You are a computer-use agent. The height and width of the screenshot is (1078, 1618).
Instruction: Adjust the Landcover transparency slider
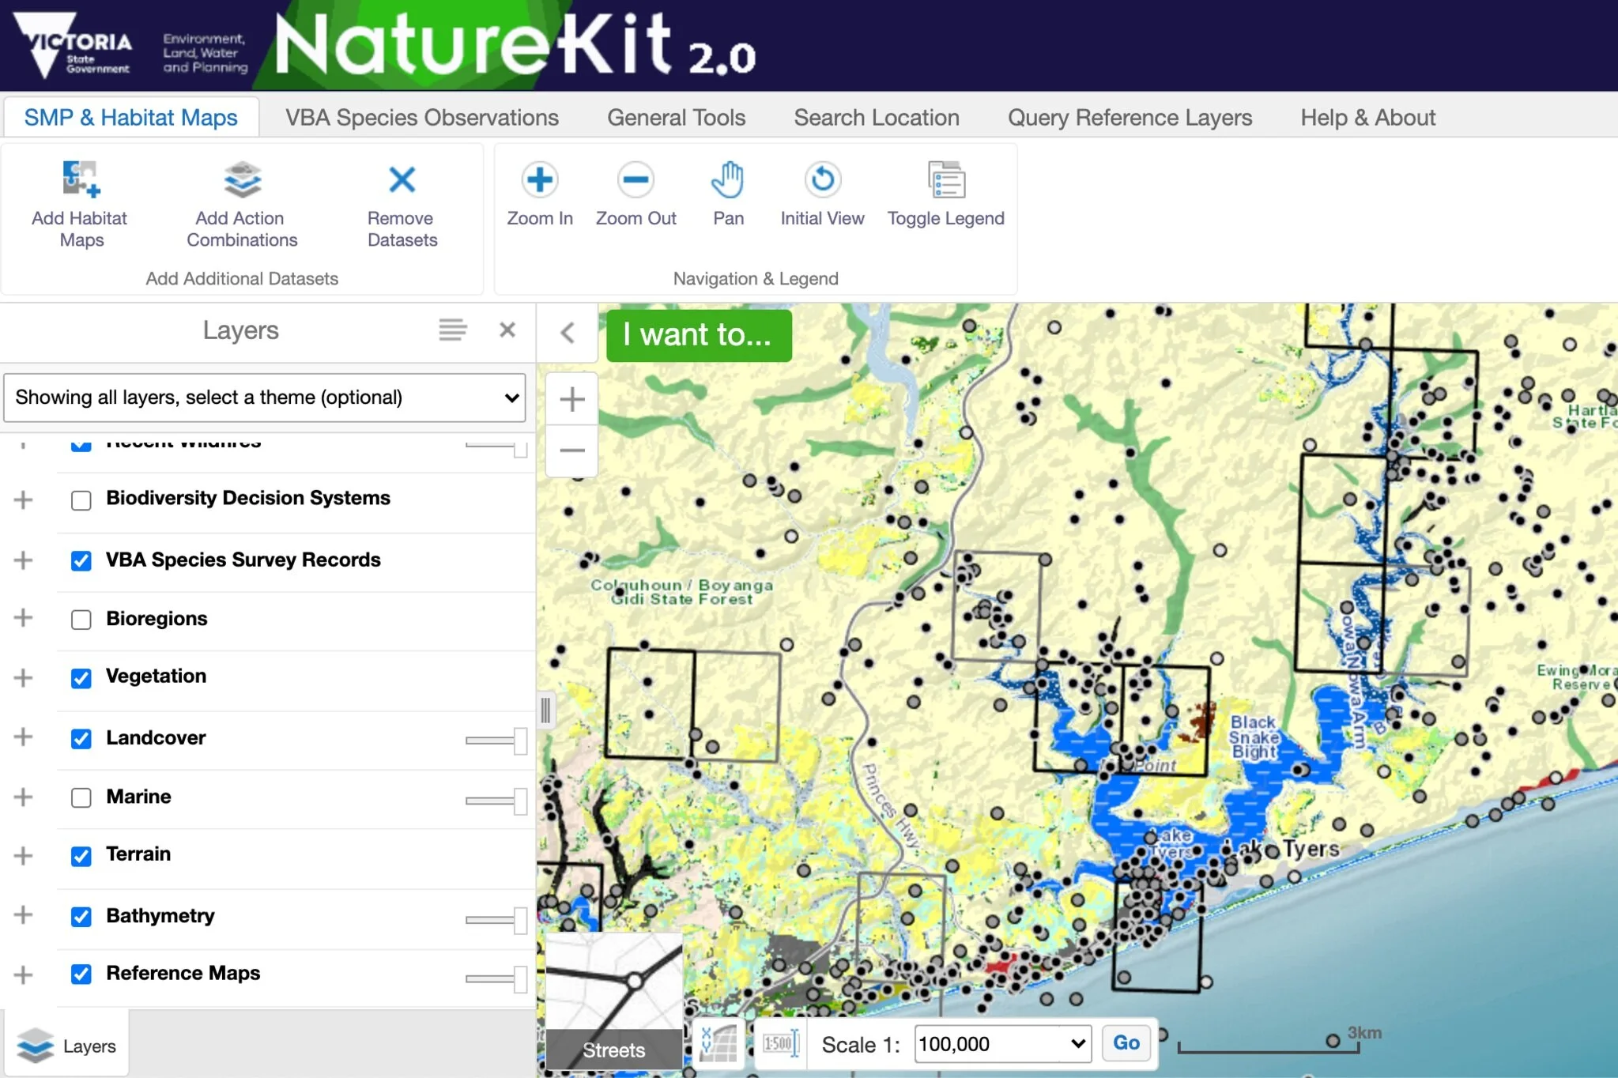point(495,741)
